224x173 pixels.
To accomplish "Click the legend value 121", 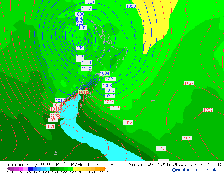I will click(10, 172).
